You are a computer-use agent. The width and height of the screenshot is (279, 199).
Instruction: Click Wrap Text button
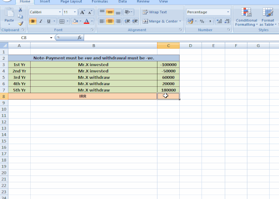155,12
